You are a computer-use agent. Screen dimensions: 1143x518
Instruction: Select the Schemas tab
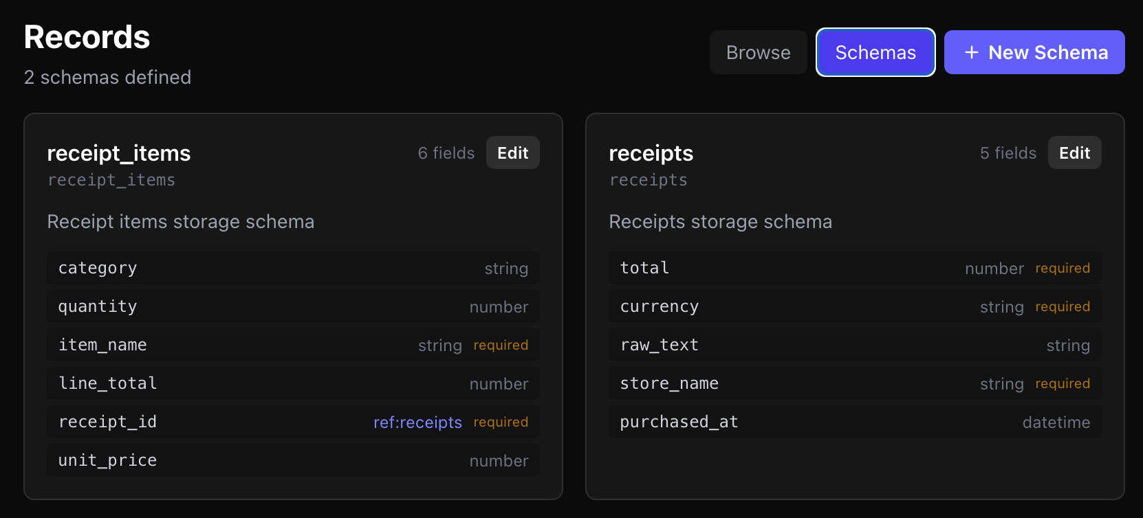875,52
